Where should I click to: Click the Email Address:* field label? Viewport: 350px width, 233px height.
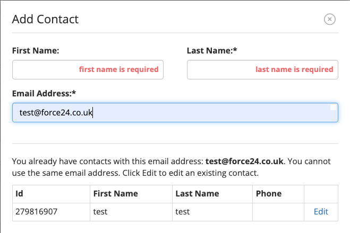click(x=44, y=94)
